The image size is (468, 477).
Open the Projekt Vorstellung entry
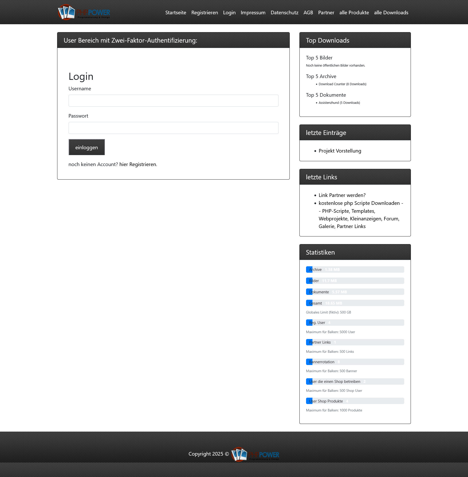pos(340,151)
